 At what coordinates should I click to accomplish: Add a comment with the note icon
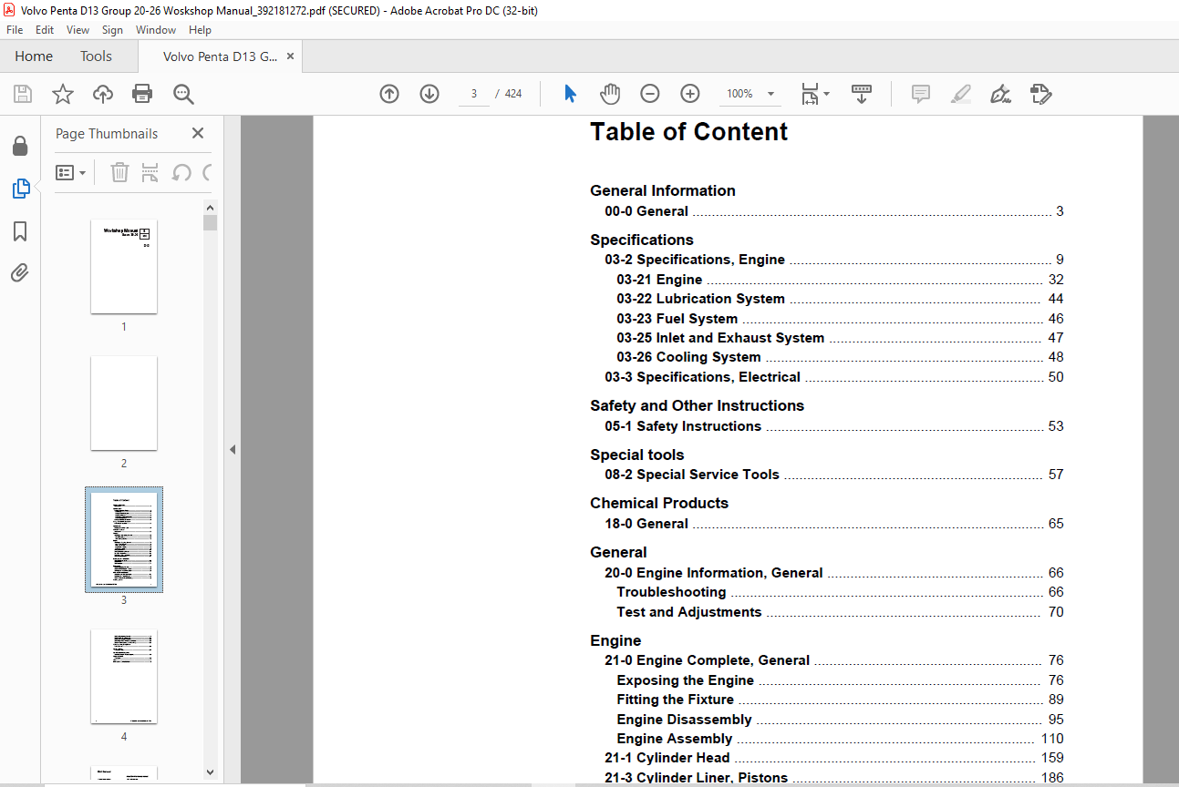(x=921, y=94)
